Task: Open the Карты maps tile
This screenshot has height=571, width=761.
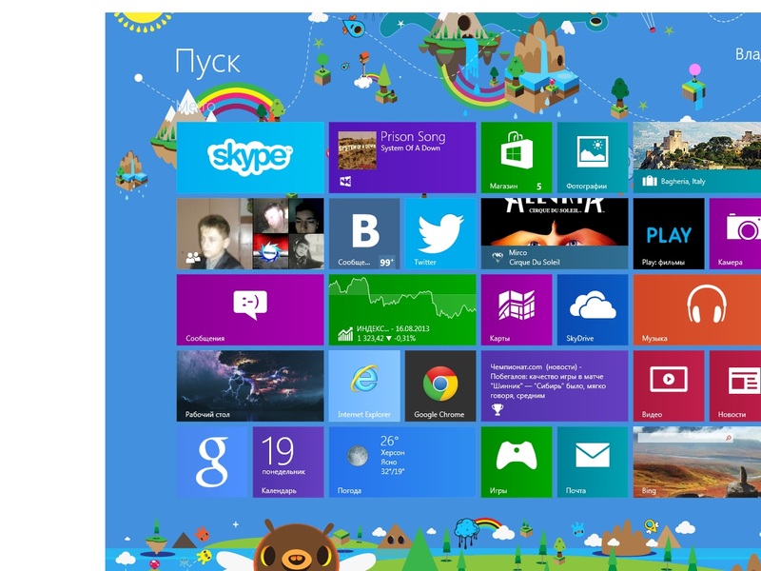Action: click(516, 309)
